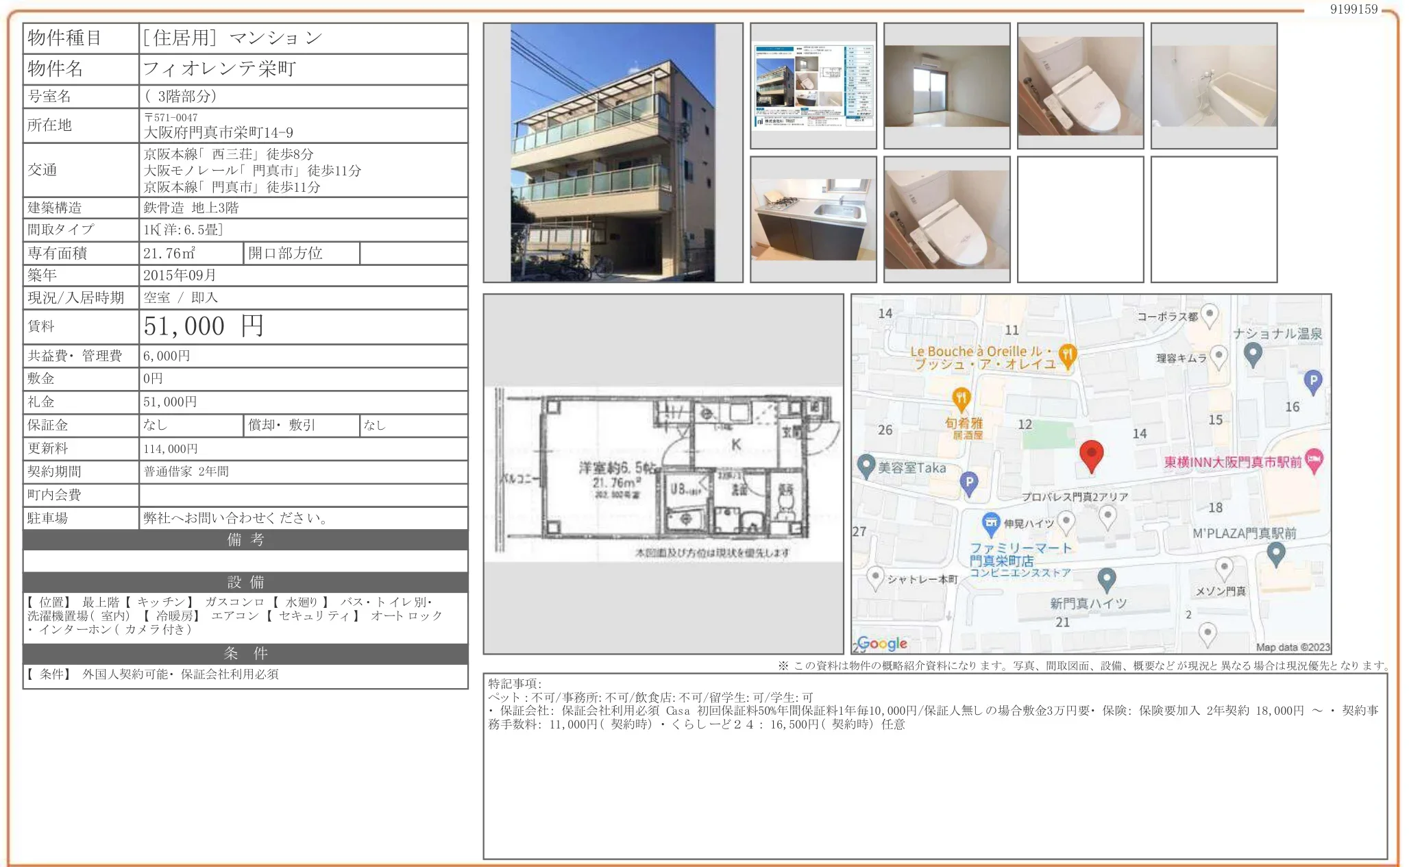Click the ナショナル温泉 map pin
The image size is (1409, 867).
point(1252,352)
